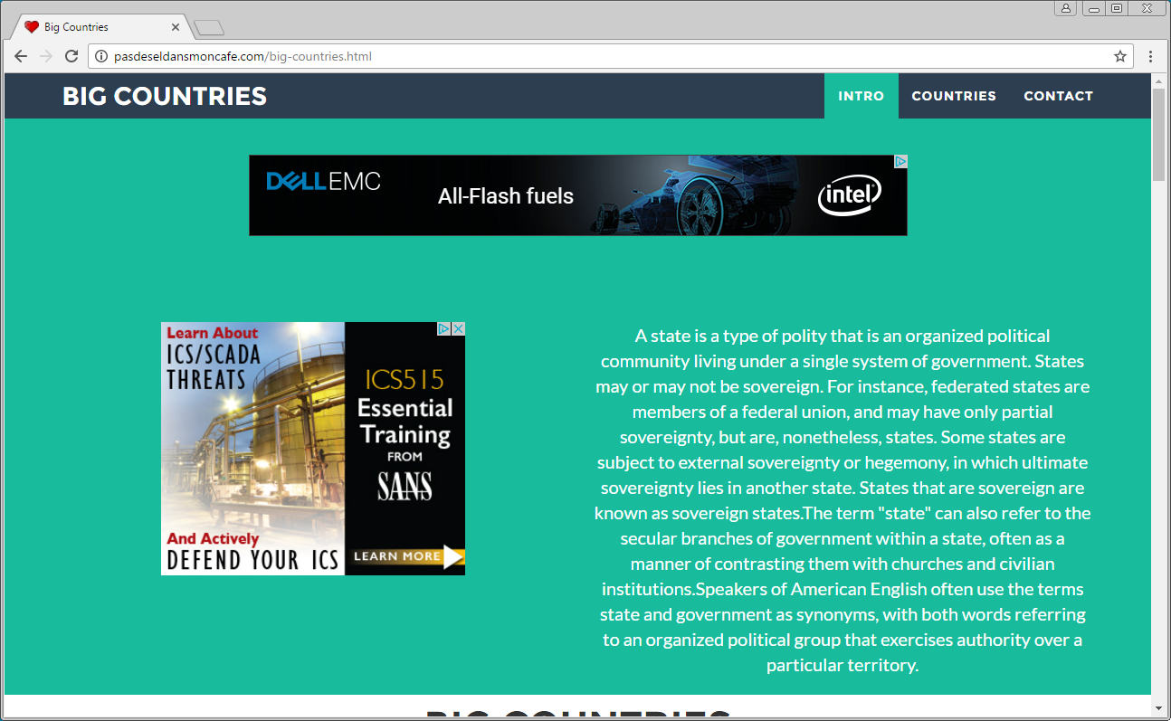
Task: Select the INTRO navigation item
Action: coord(861,96)
